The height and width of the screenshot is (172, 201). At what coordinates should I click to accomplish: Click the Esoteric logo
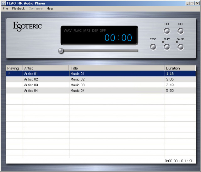(27, 26)
